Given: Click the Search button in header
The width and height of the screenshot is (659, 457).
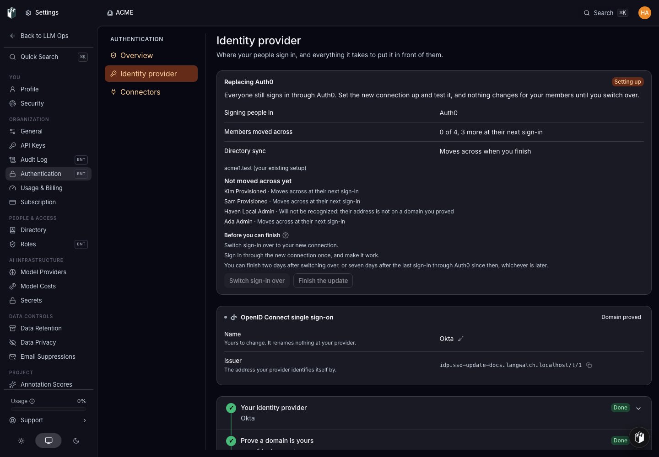Looking at the screenshot, I should (606, 13).
